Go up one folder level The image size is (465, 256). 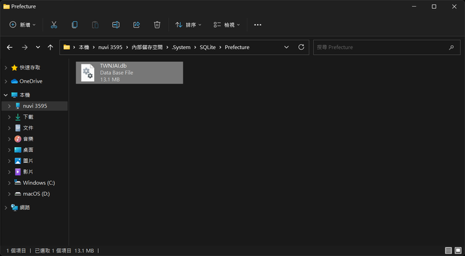[50, 47]
